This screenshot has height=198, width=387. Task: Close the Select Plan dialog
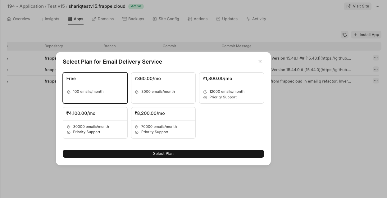(x=260, y=61)
